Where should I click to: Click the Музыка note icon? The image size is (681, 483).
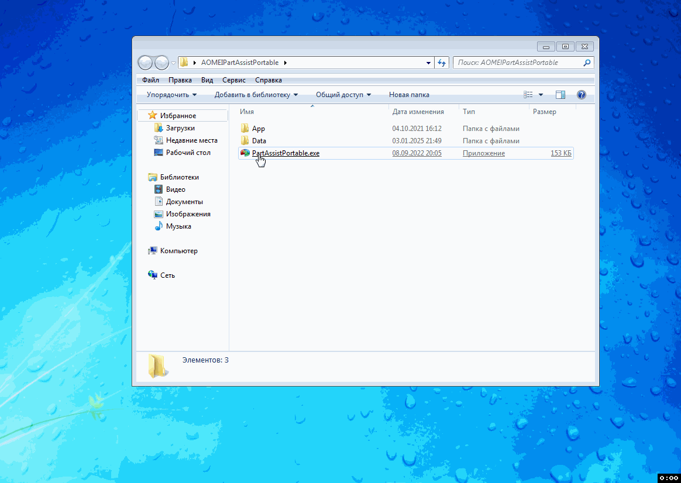(159, 226)
